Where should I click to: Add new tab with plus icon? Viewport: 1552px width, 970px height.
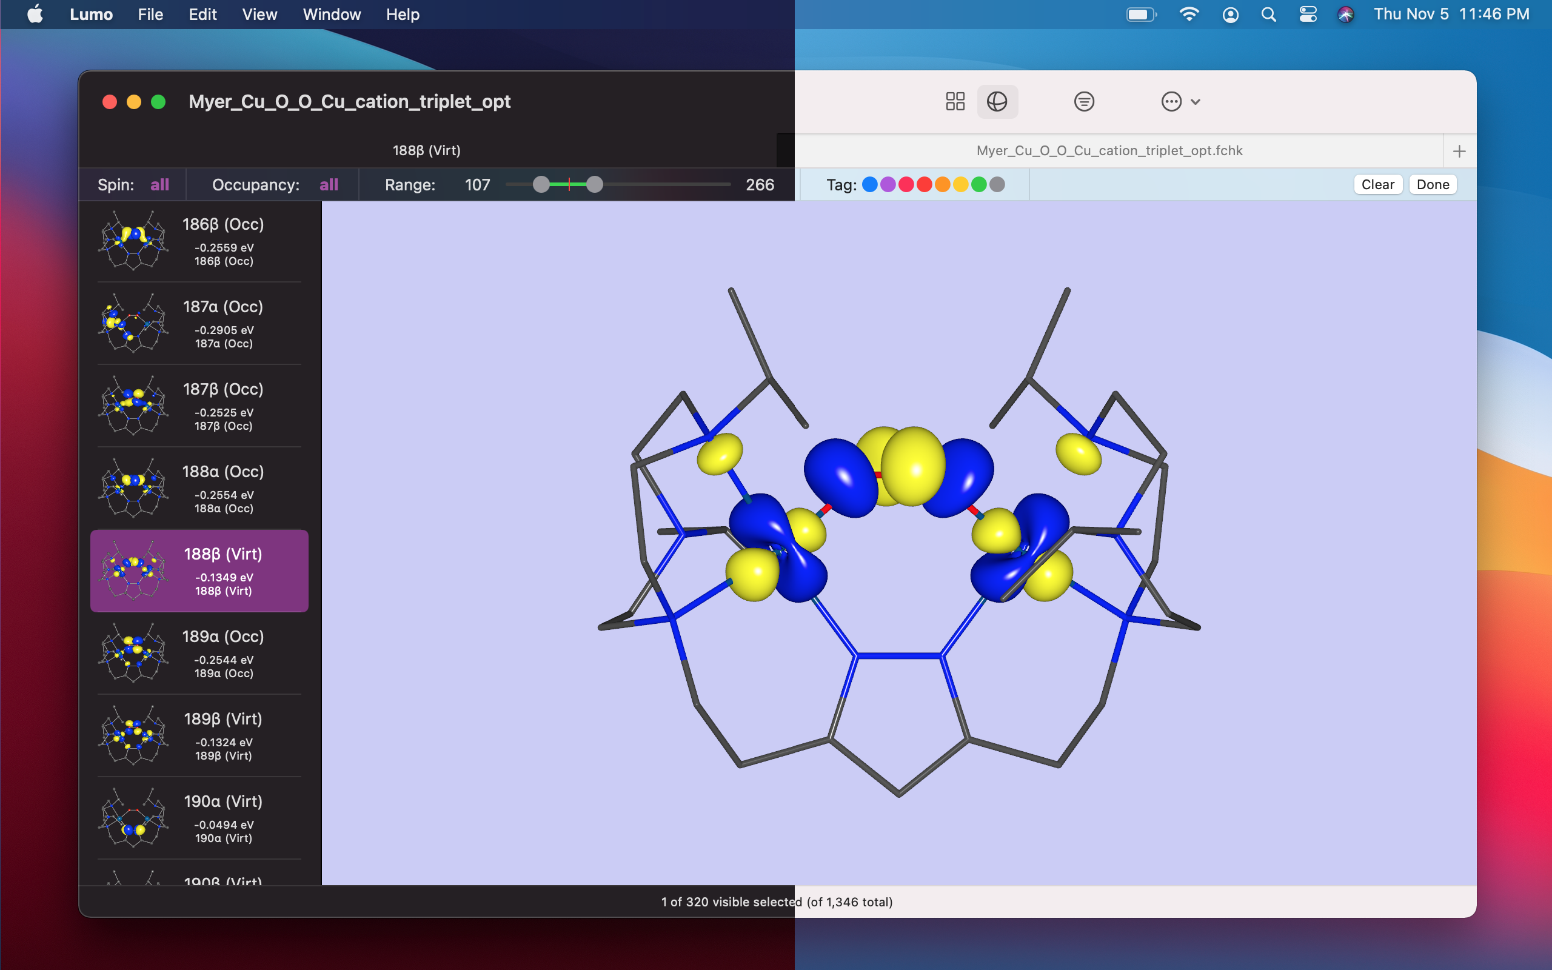(x=1459, y=152)
